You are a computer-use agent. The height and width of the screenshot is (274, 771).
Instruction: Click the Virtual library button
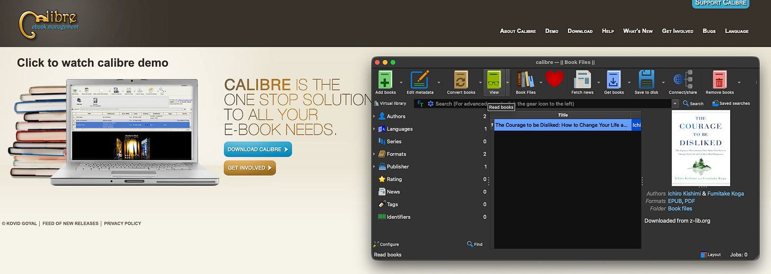click(x=390, y=103)
